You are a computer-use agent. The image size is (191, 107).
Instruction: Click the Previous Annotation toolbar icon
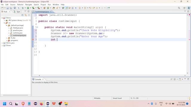coord(85,8)
